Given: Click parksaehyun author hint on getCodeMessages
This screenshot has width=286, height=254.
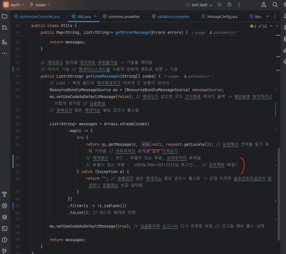Looking at the screenshot, I should [x=198, y=76].
